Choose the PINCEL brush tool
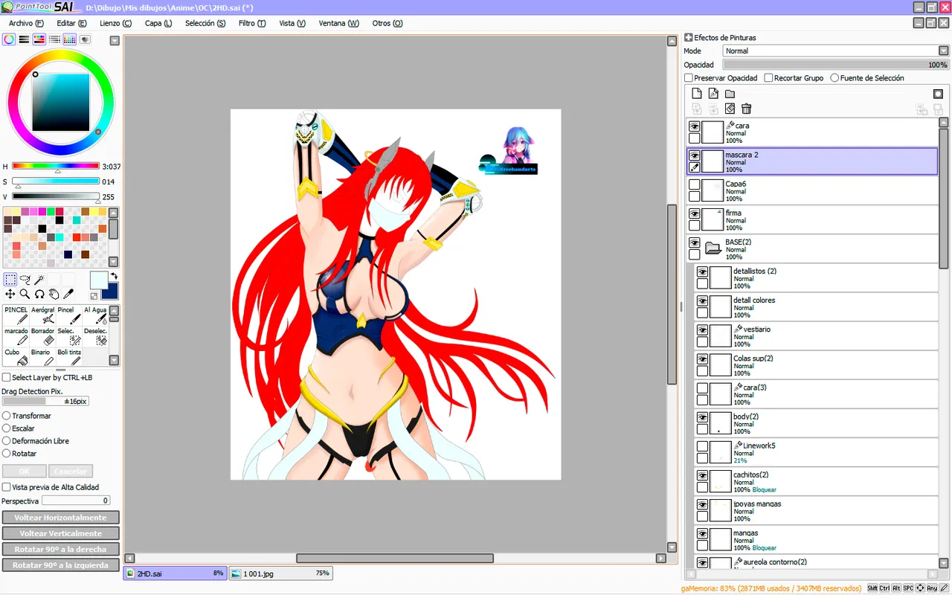The height and width of the screenshot is (595, 952). pyautogui.click(x=16, y=315)
